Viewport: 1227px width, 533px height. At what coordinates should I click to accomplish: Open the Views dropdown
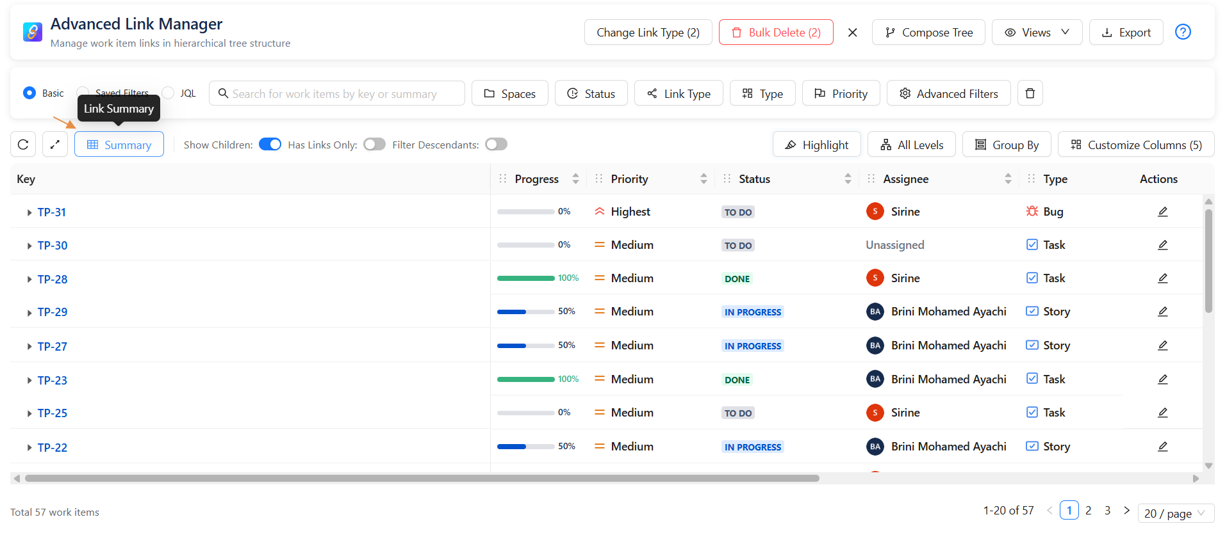(x=1036, y=33)
